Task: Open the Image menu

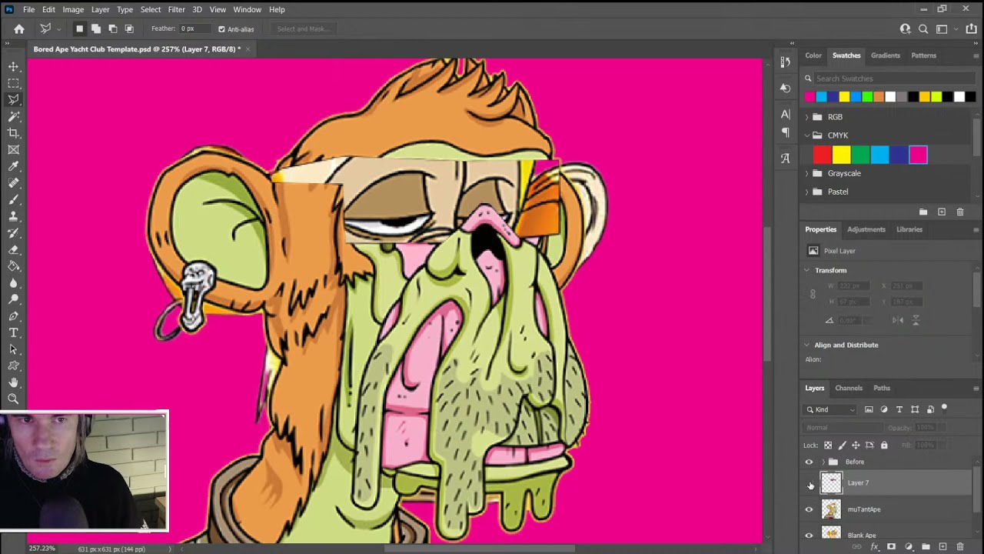Action: (x=73, y=9)
